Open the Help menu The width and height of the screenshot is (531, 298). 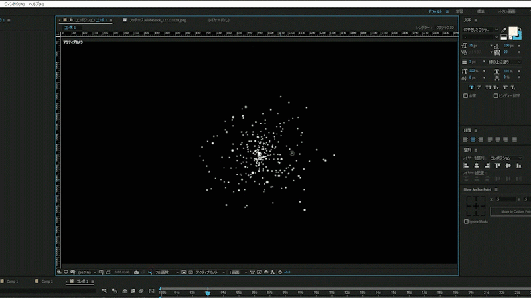pyautogui.click(x=37, y=4)
